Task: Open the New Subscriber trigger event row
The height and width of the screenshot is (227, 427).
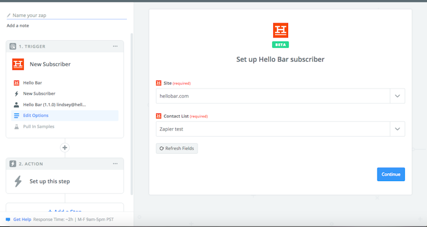Action: [x=65, y=94]
